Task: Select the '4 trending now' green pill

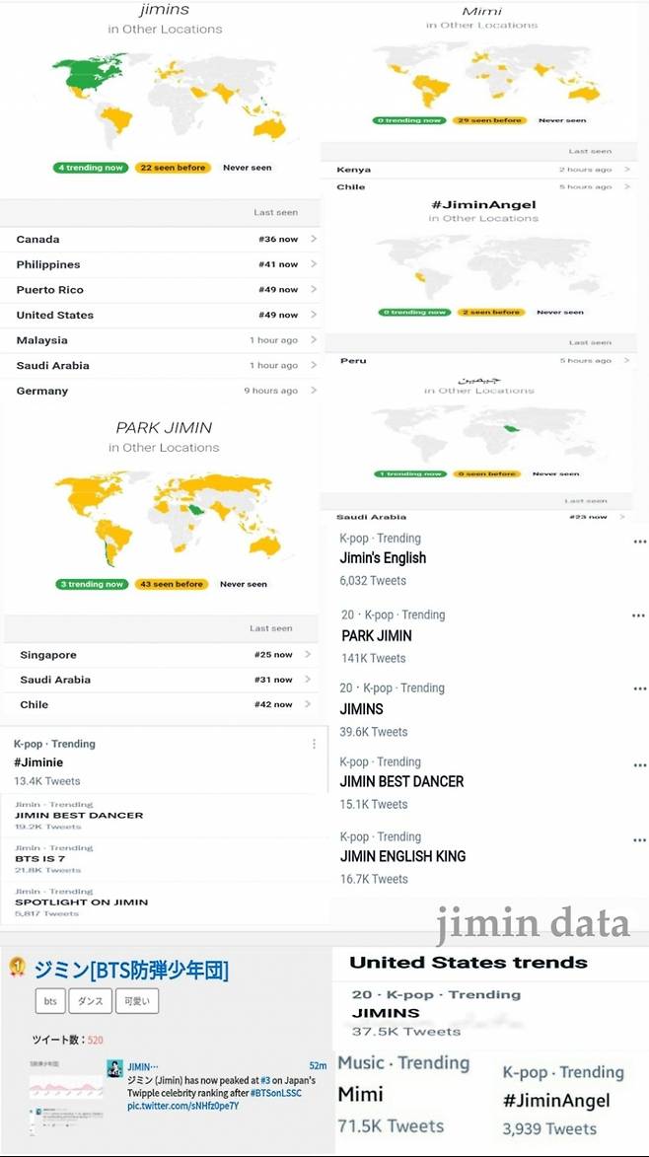Action: click(90, 168)
